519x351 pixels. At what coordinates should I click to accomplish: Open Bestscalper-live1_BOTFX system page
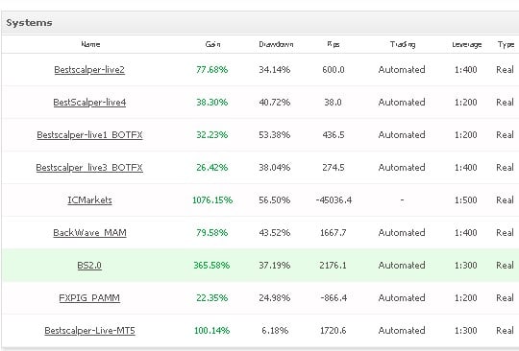(89, 135)
